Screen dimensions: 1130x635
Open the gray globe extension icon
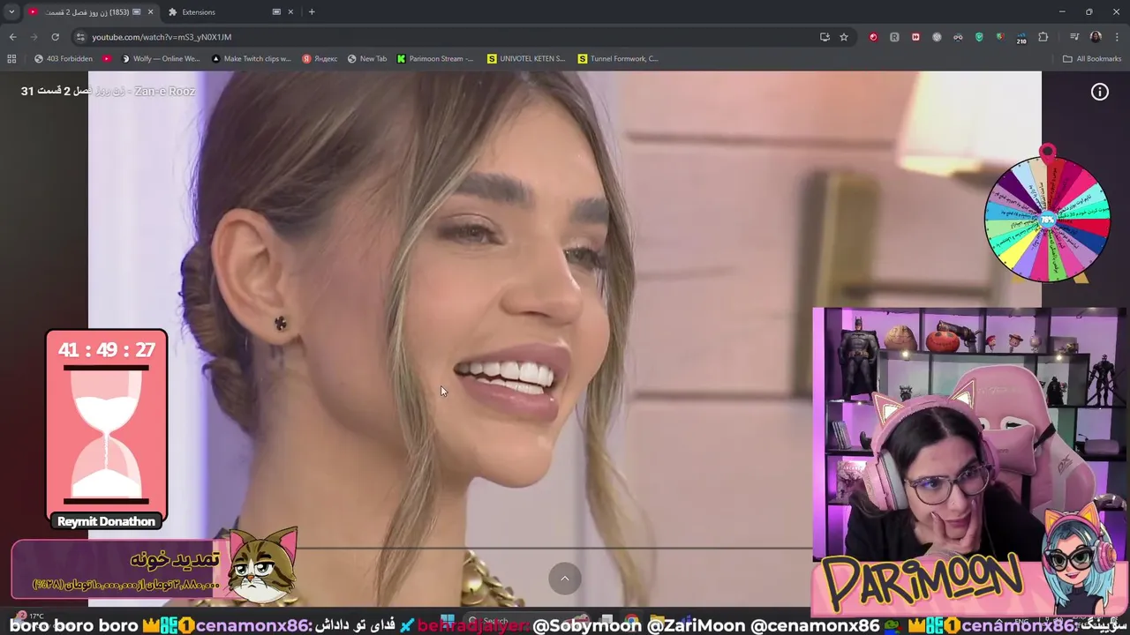(937, 37)
